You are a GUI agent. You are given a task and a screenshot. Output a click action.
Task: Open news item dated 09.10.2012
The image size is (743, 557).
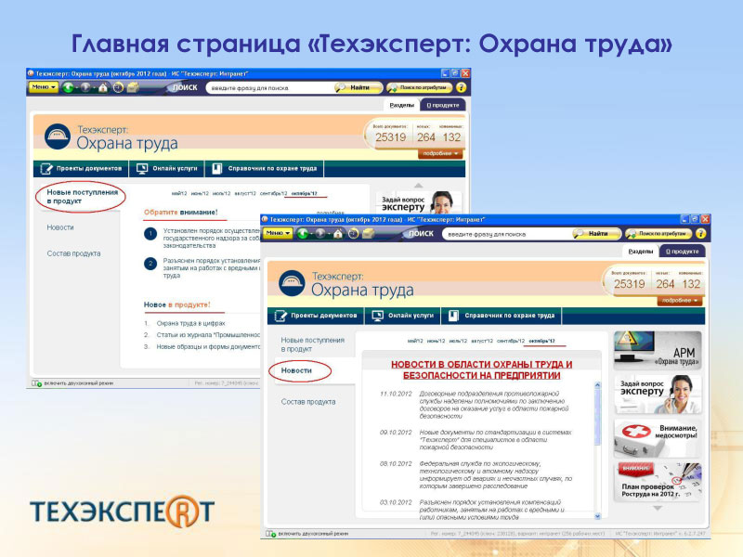(495, 440)
